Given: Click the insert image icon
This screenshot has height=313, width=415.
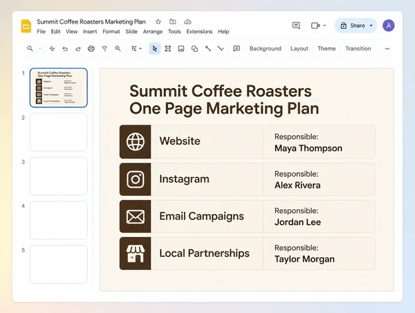Looking at the screenshot, I should click(181, 48).
